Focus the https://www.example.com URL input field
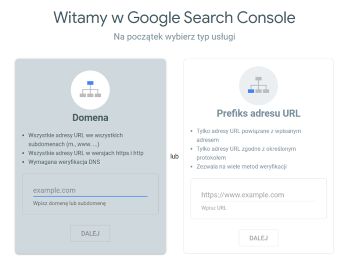 [258, 195]
